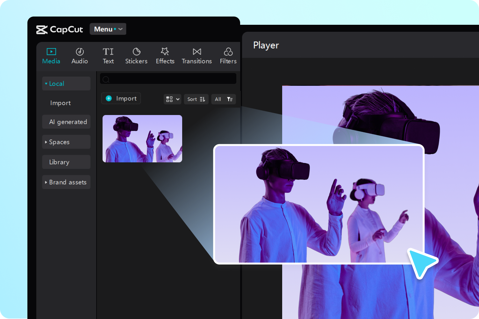Open the Stickers panel
479x319 pixels.
[136, 52]
